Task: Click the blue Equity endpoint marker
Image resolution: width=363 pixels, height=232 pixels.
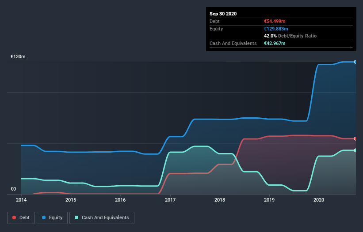Action: [355, 62]
